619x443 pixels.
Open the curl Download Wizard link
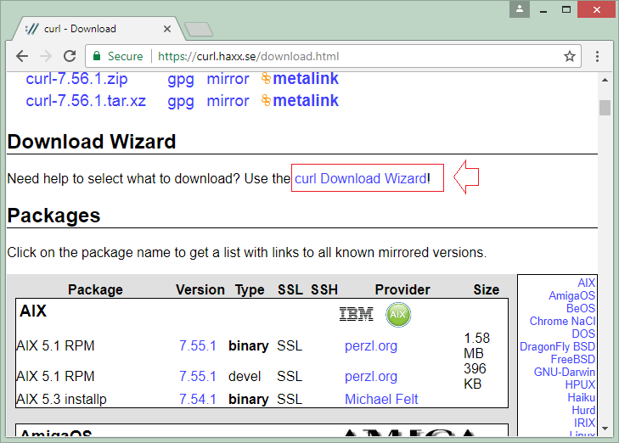point(361,178)
